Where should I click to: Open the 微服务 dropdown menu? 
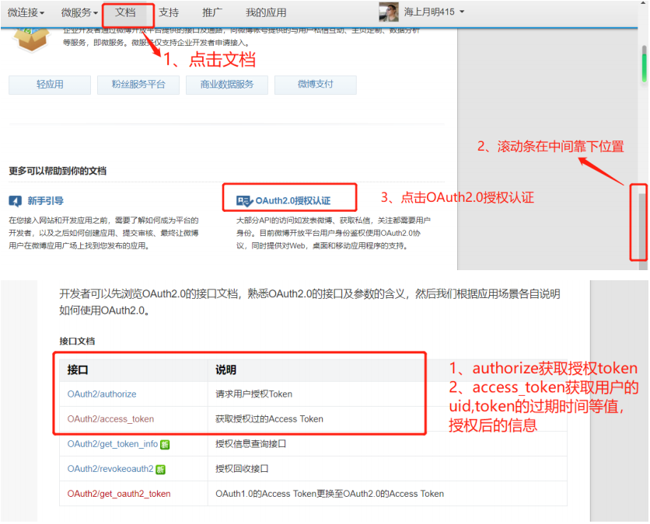(79, 13)
